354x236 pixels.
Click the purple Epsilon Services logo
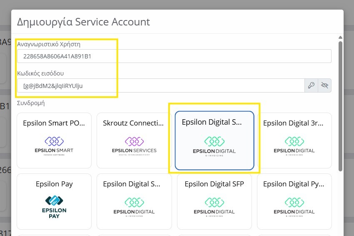[134, 144]
